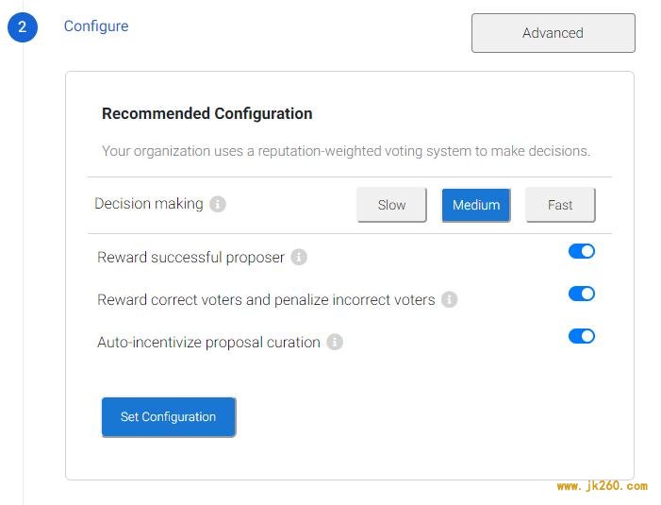Click the step 2 circle badge
This screenshot has width=661, height=505.
coord(23,27)
